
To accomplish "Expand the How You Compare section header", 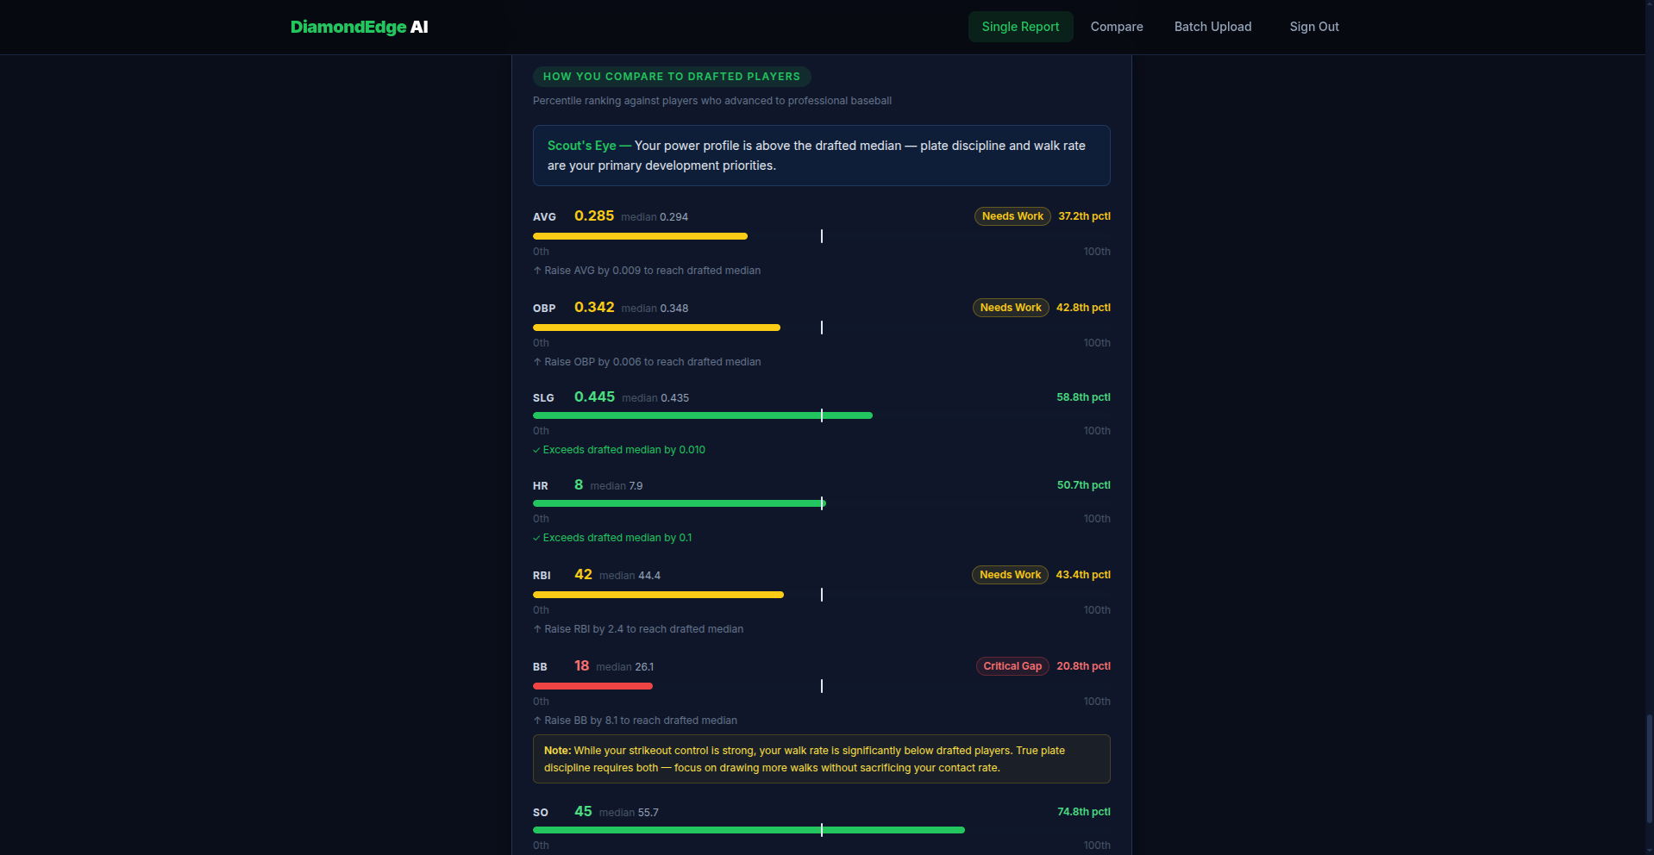I will (672, 76).
